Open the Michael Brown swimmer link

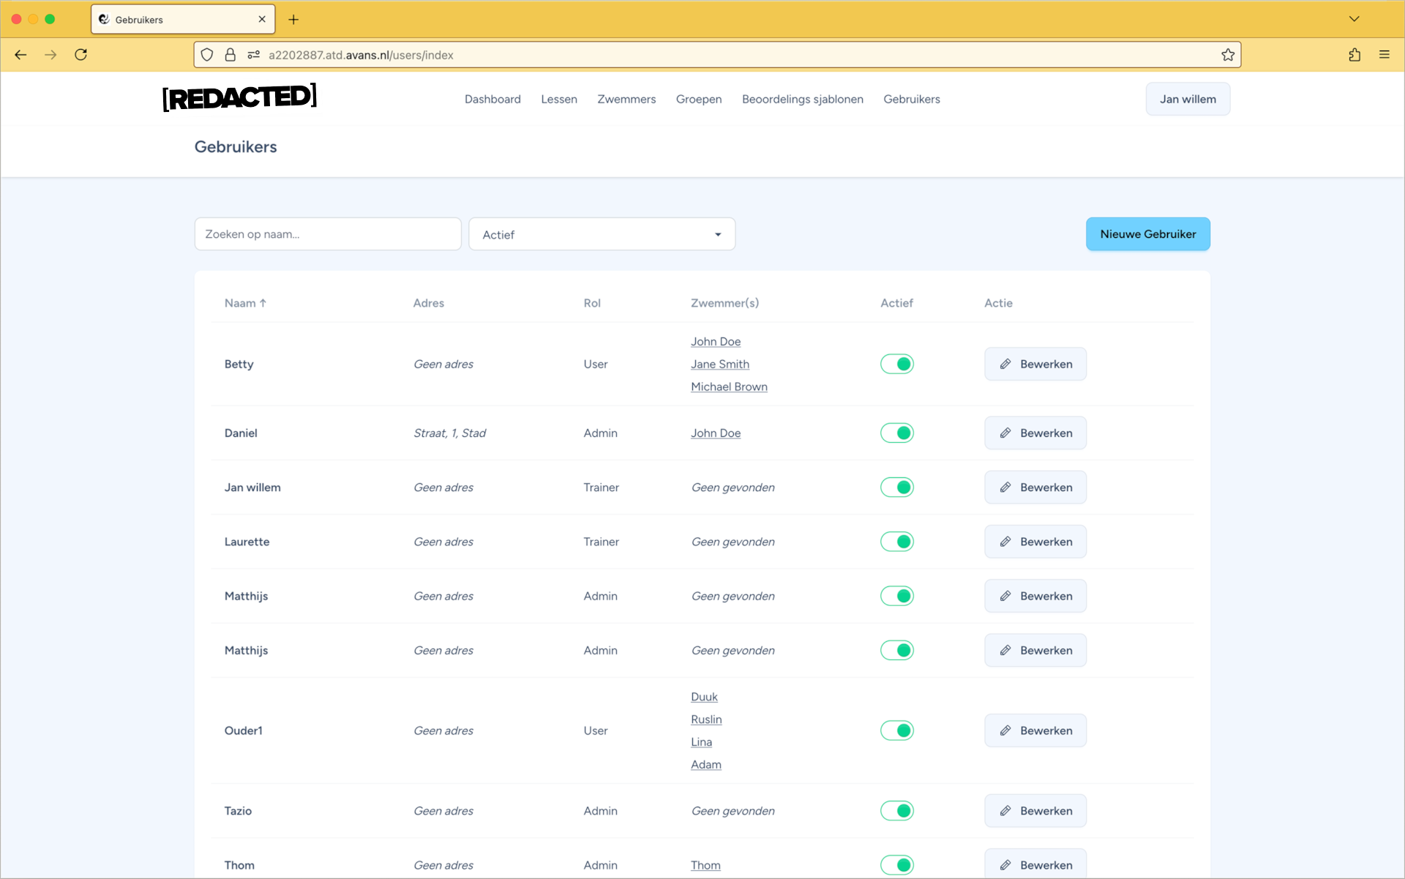pos(729,386)
